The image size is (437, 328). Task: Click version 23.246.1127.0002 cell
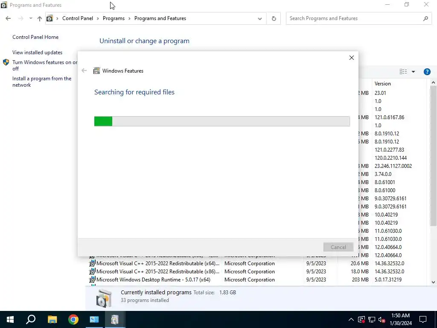click(x=393, y=166)
